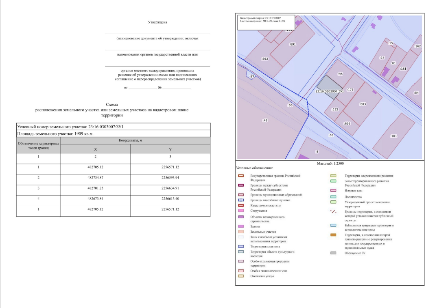
Task: Click parcel label :626 on the map
Action: (347, 123)
